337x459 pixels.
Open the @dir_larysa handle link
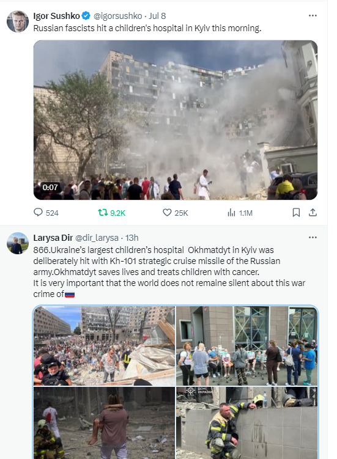(97, 238)
